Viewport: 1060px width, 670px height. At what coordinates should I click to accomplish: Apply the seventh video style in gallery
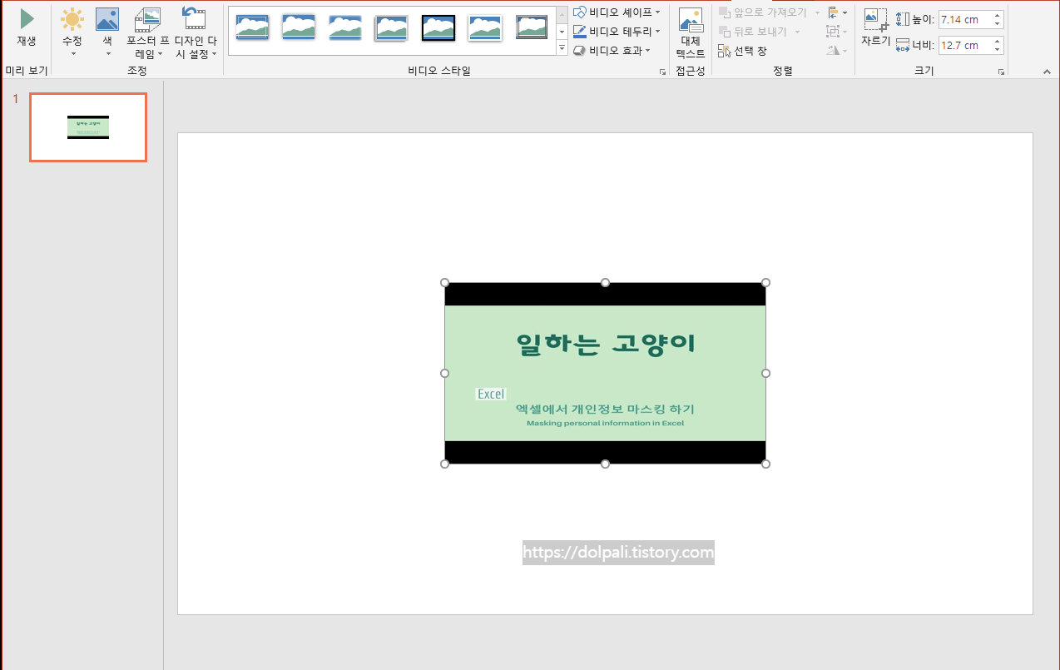click(x=532, y=28)
